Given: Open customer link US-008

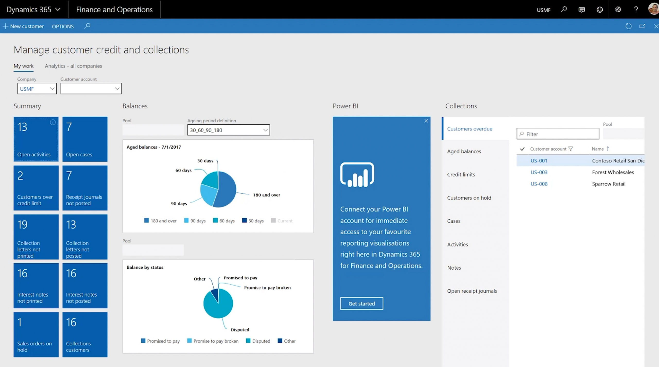Looking at the screenshot, I should tap(539, 184).
